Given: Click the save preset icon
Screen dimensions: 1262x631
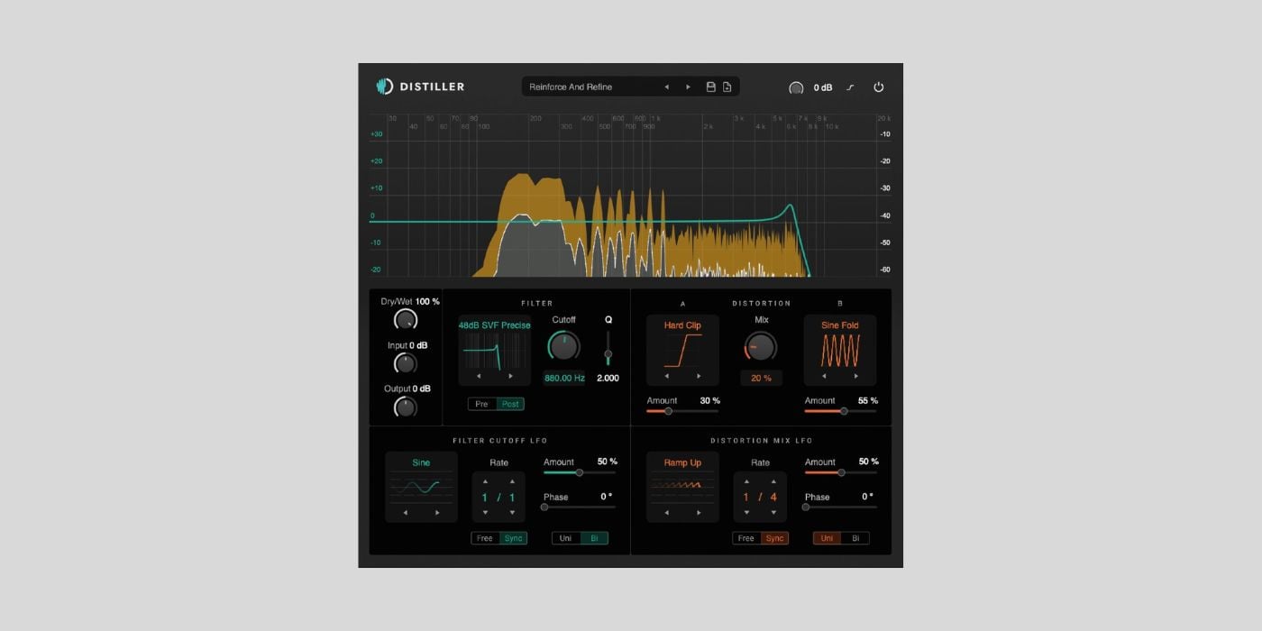Looking at the screenshot, I should pyautogui.click(x=710, y=87).
